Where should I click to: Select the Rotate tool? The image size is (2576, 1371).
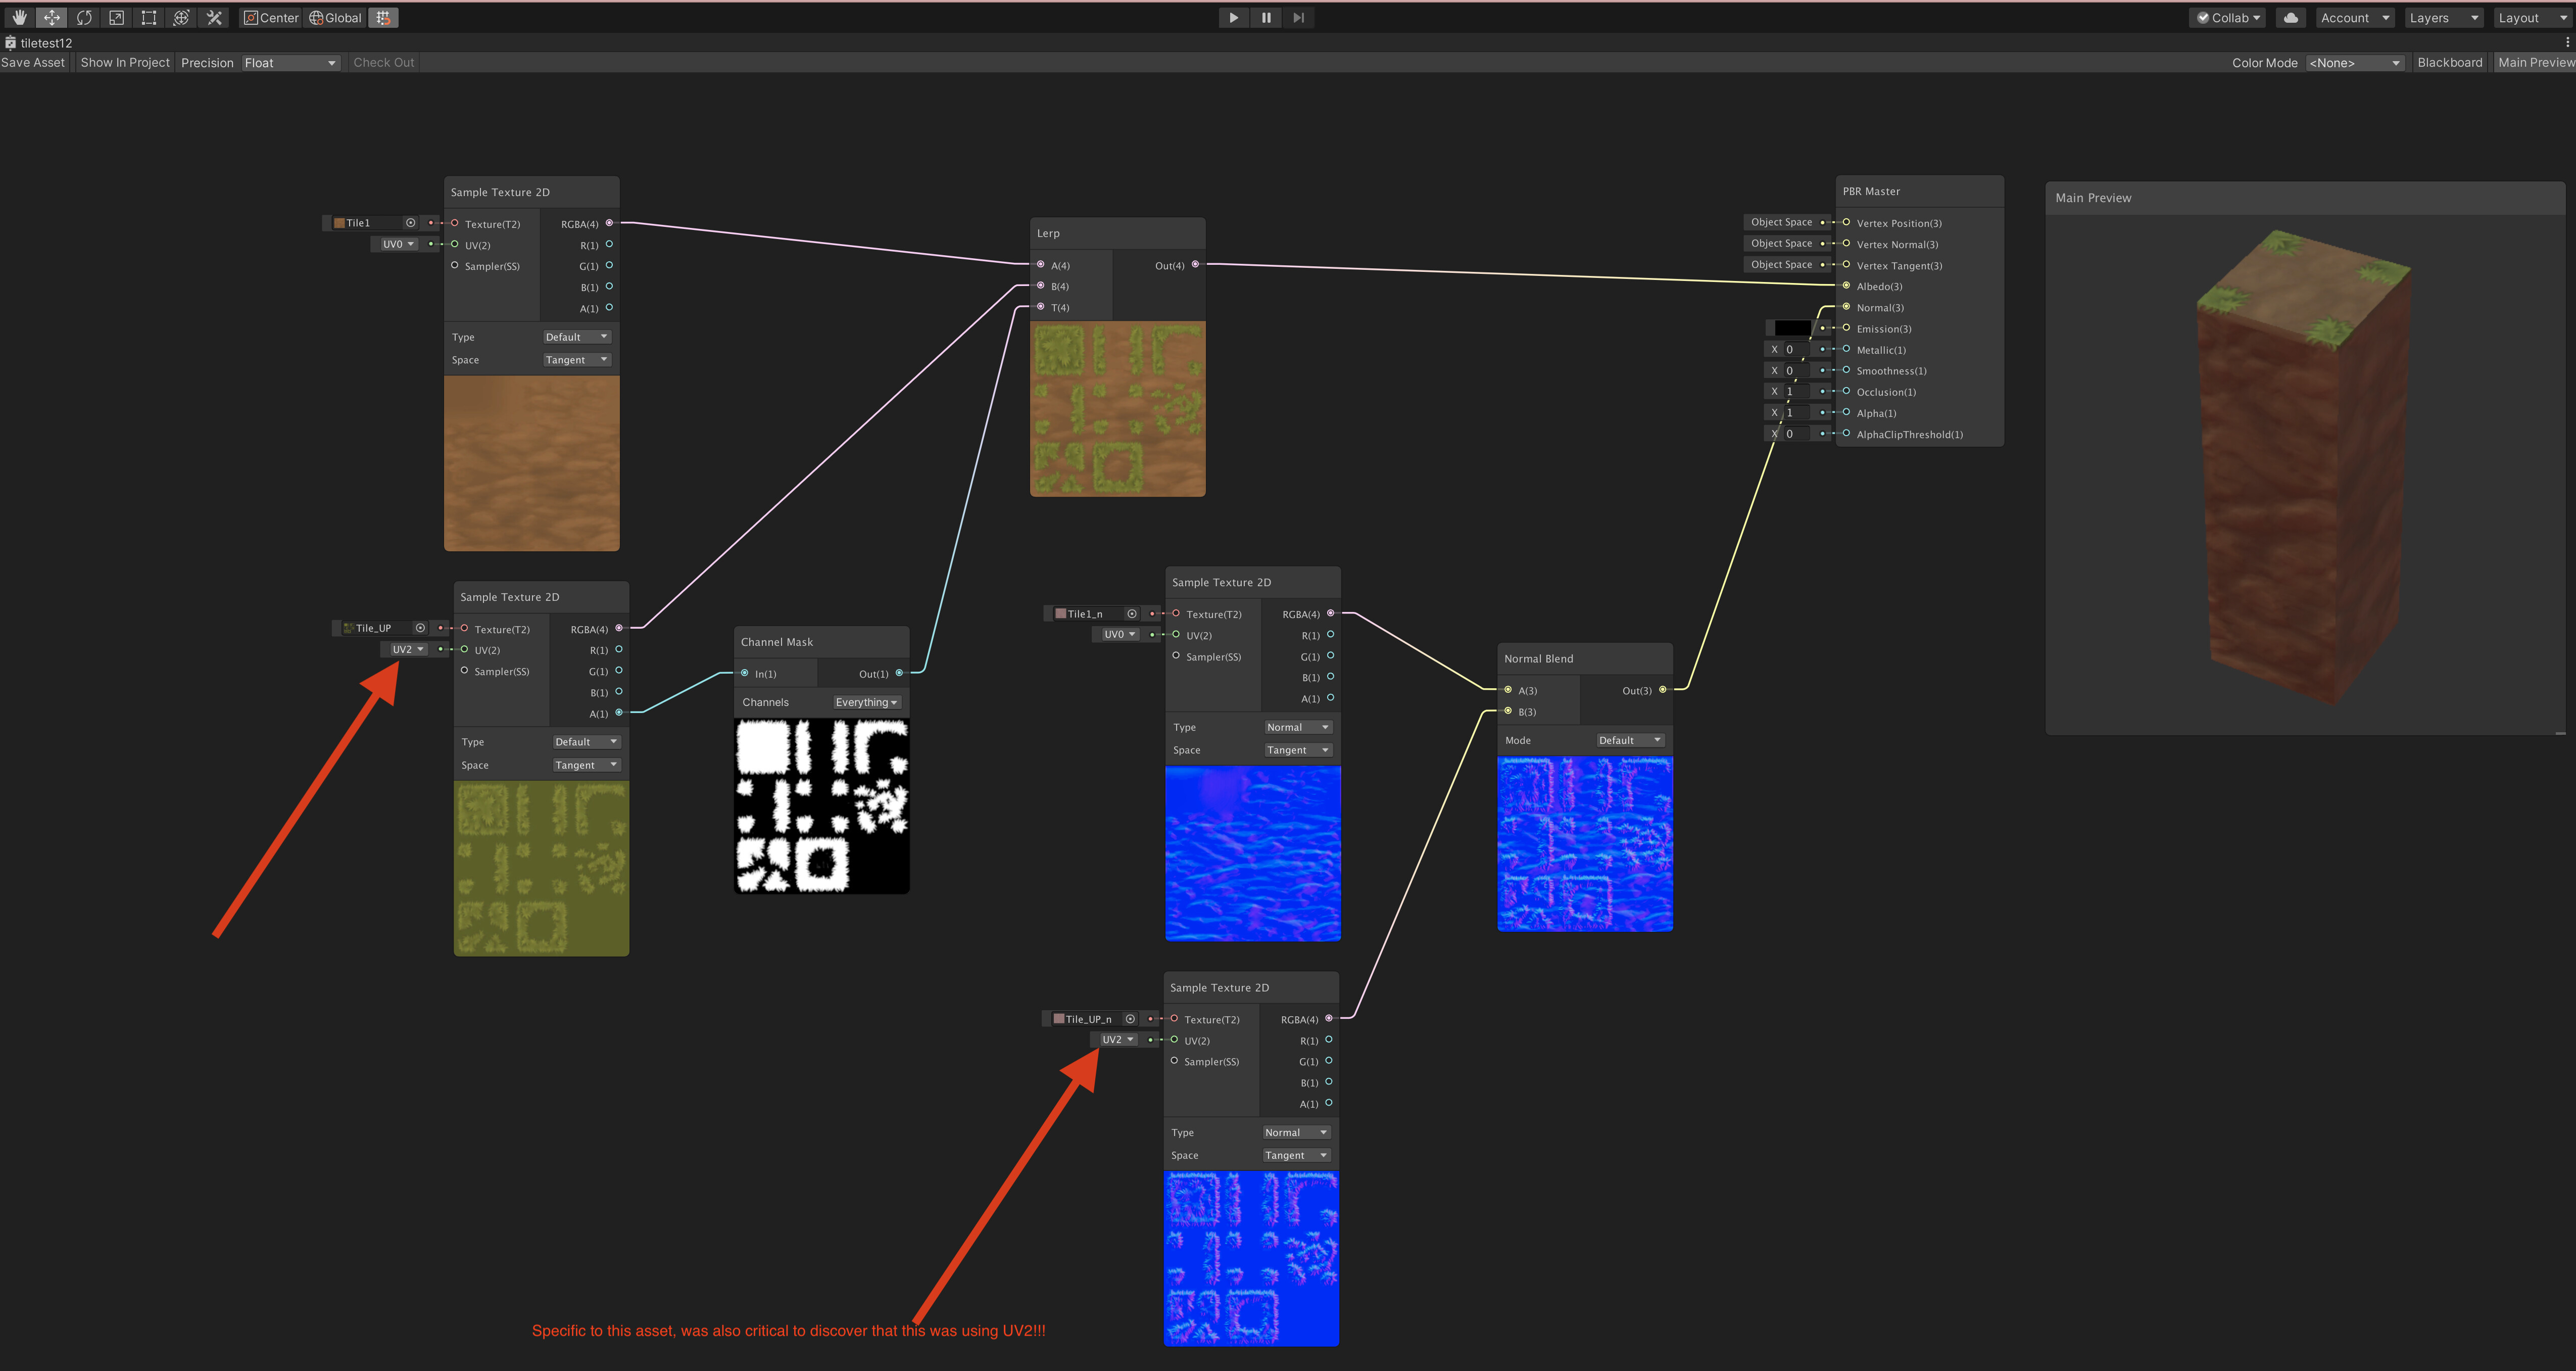coord(84,17)
